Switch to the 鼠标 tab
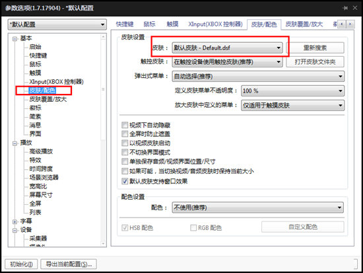 click(x=150, y=24)
